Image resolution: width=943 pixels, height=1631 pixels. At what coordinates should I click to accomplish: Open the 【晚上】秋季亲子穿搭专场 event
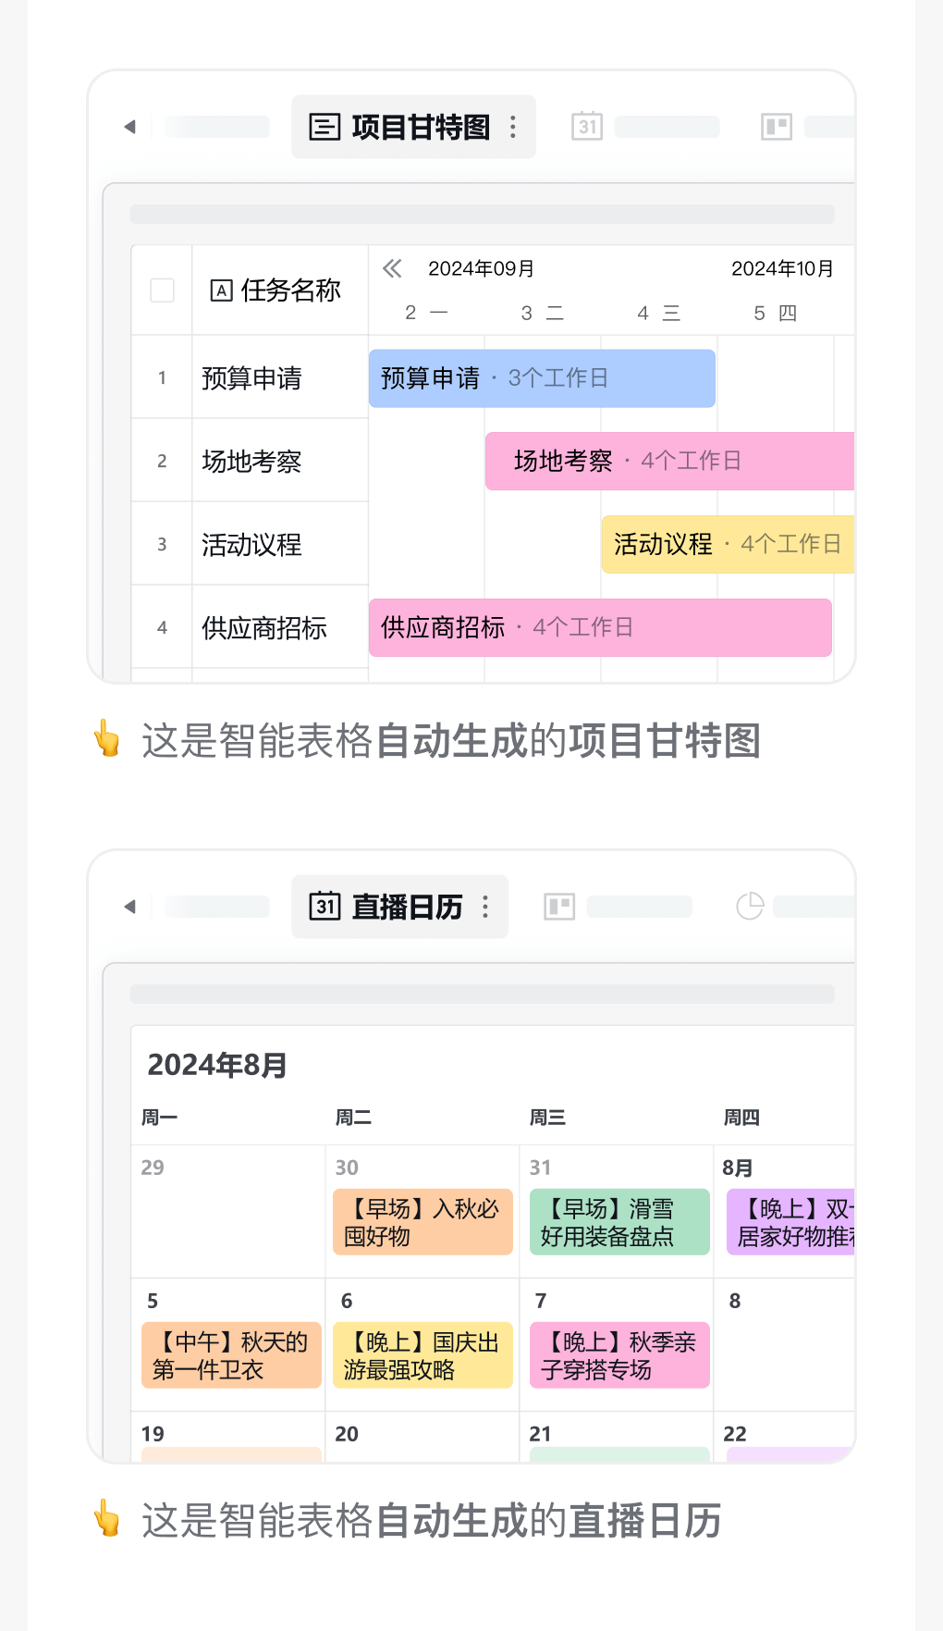(x=619, y=1355)
